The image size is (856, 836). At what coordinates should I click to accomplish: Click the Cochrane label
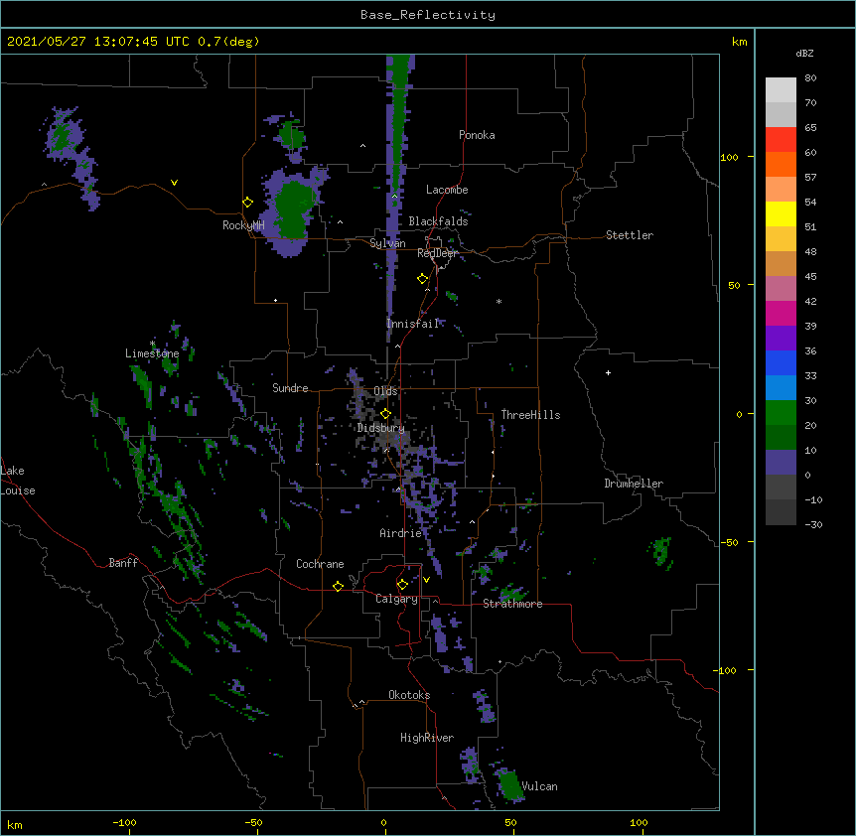tap(320, 564)
